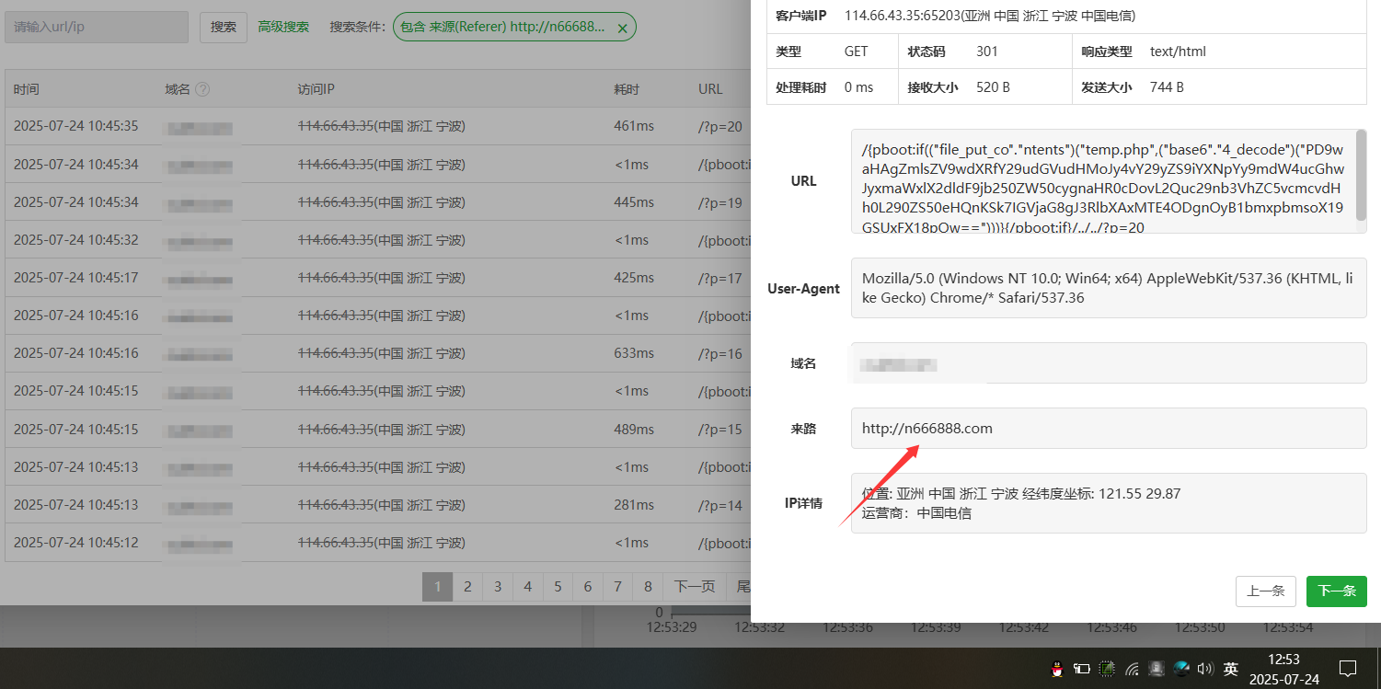
Task: Click the IP详情 location text box
Action: click(x=1109, y=502)
